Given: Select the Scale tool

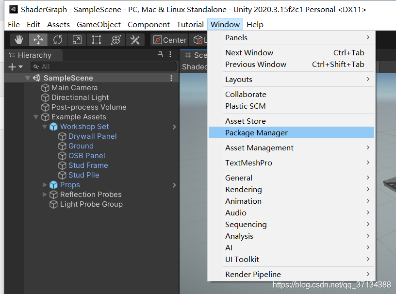Looking at the screenshot, I should pyautogui.click(x=77, y=40).
